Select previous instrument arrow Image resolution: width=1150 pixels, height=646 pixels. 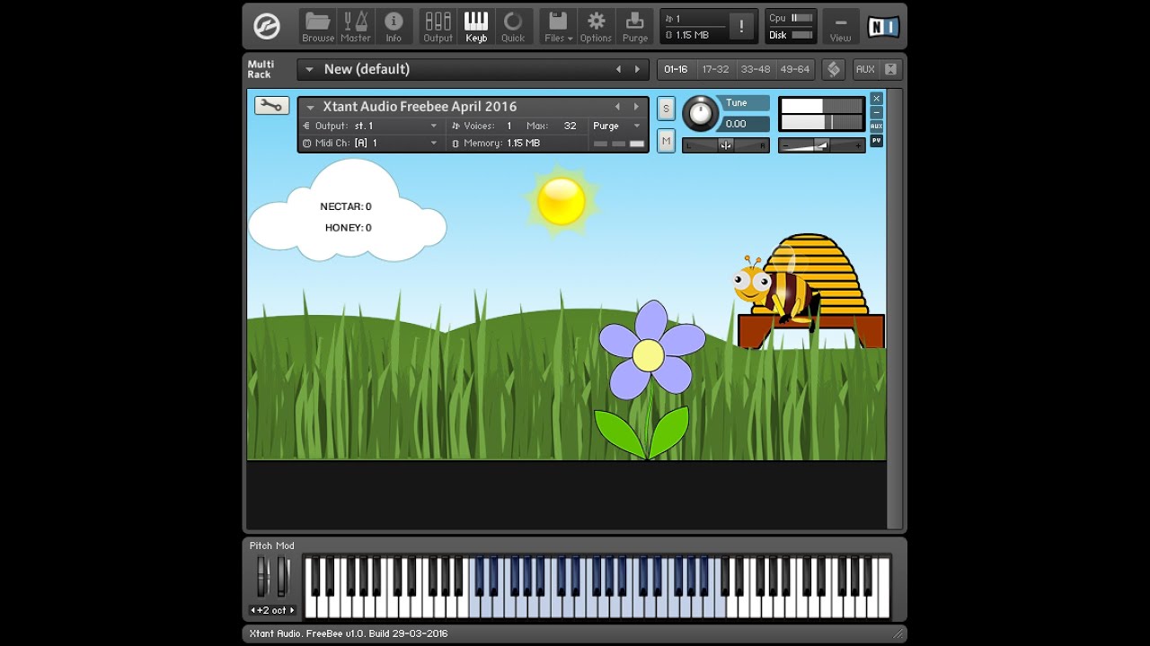tap(617, 107)
